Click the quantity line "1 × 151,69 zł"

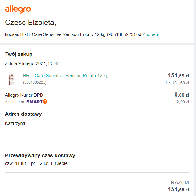(x=177, y=83)
